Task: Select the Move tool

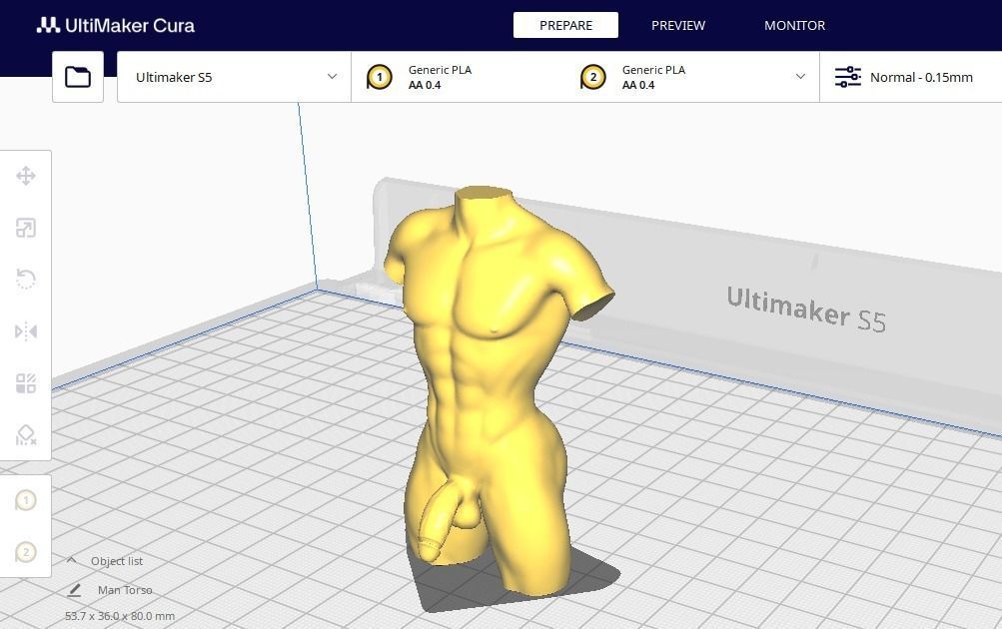Action: pos(26,176)
